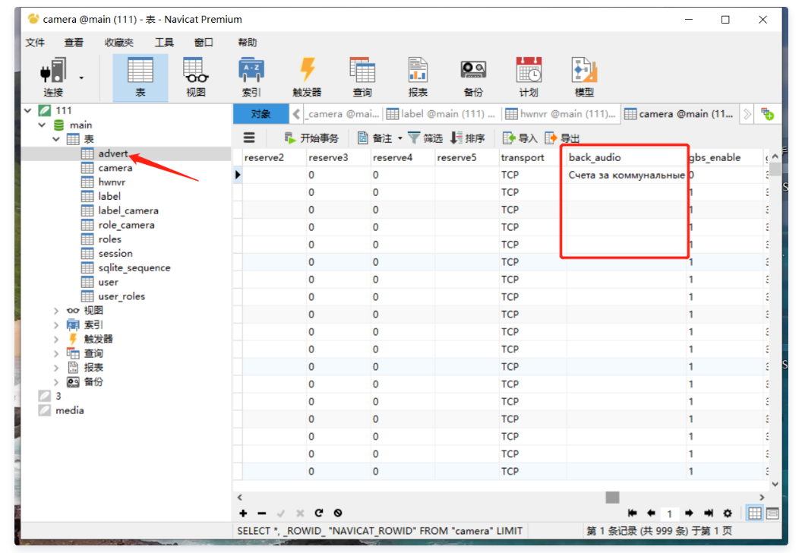Collapse the main database node
Screen dimensions: 805x553
42,125
